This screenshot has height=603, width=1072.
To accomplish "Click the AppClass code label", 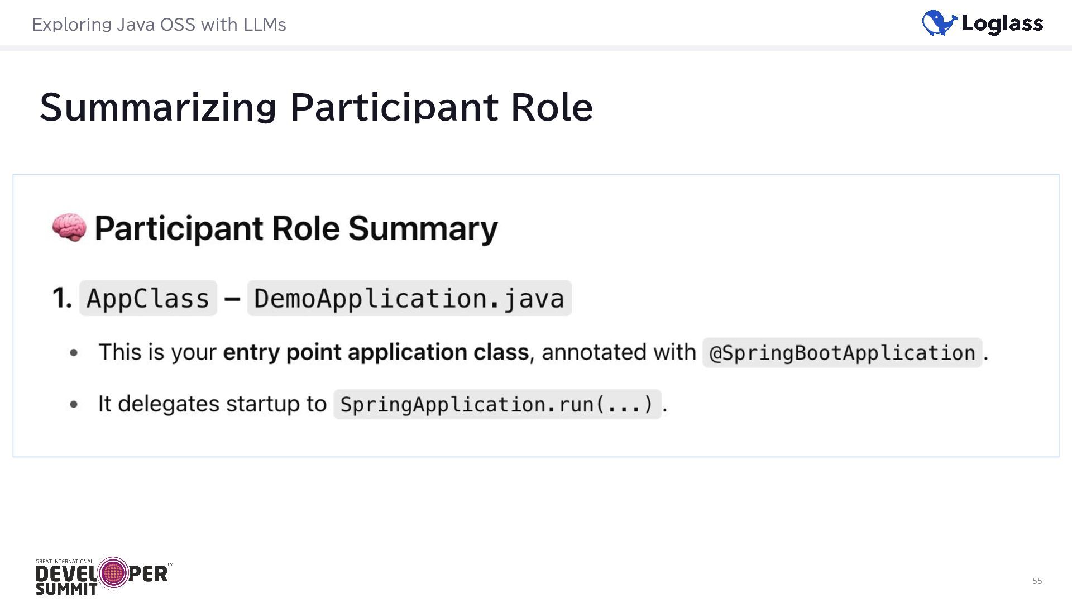I will [x=148, y=298].
